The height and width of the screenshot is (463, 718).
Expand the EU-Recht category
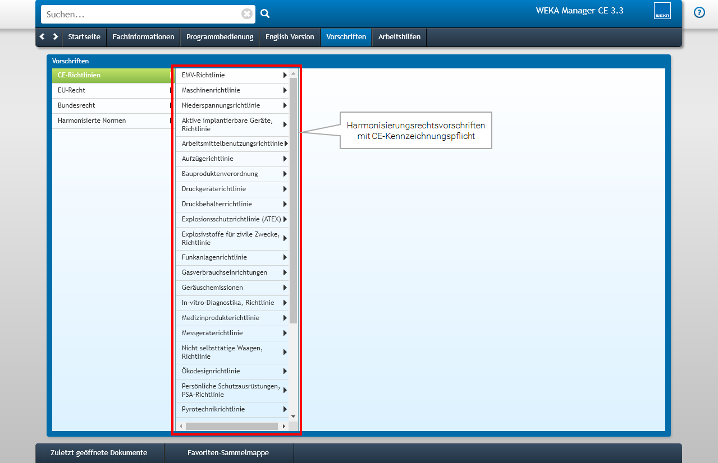point(112,90)
